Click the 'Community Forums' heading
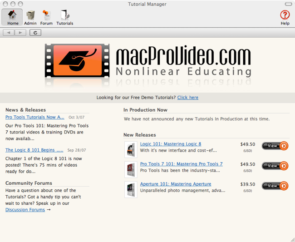 pyautogui.click(x=29, y=183)
